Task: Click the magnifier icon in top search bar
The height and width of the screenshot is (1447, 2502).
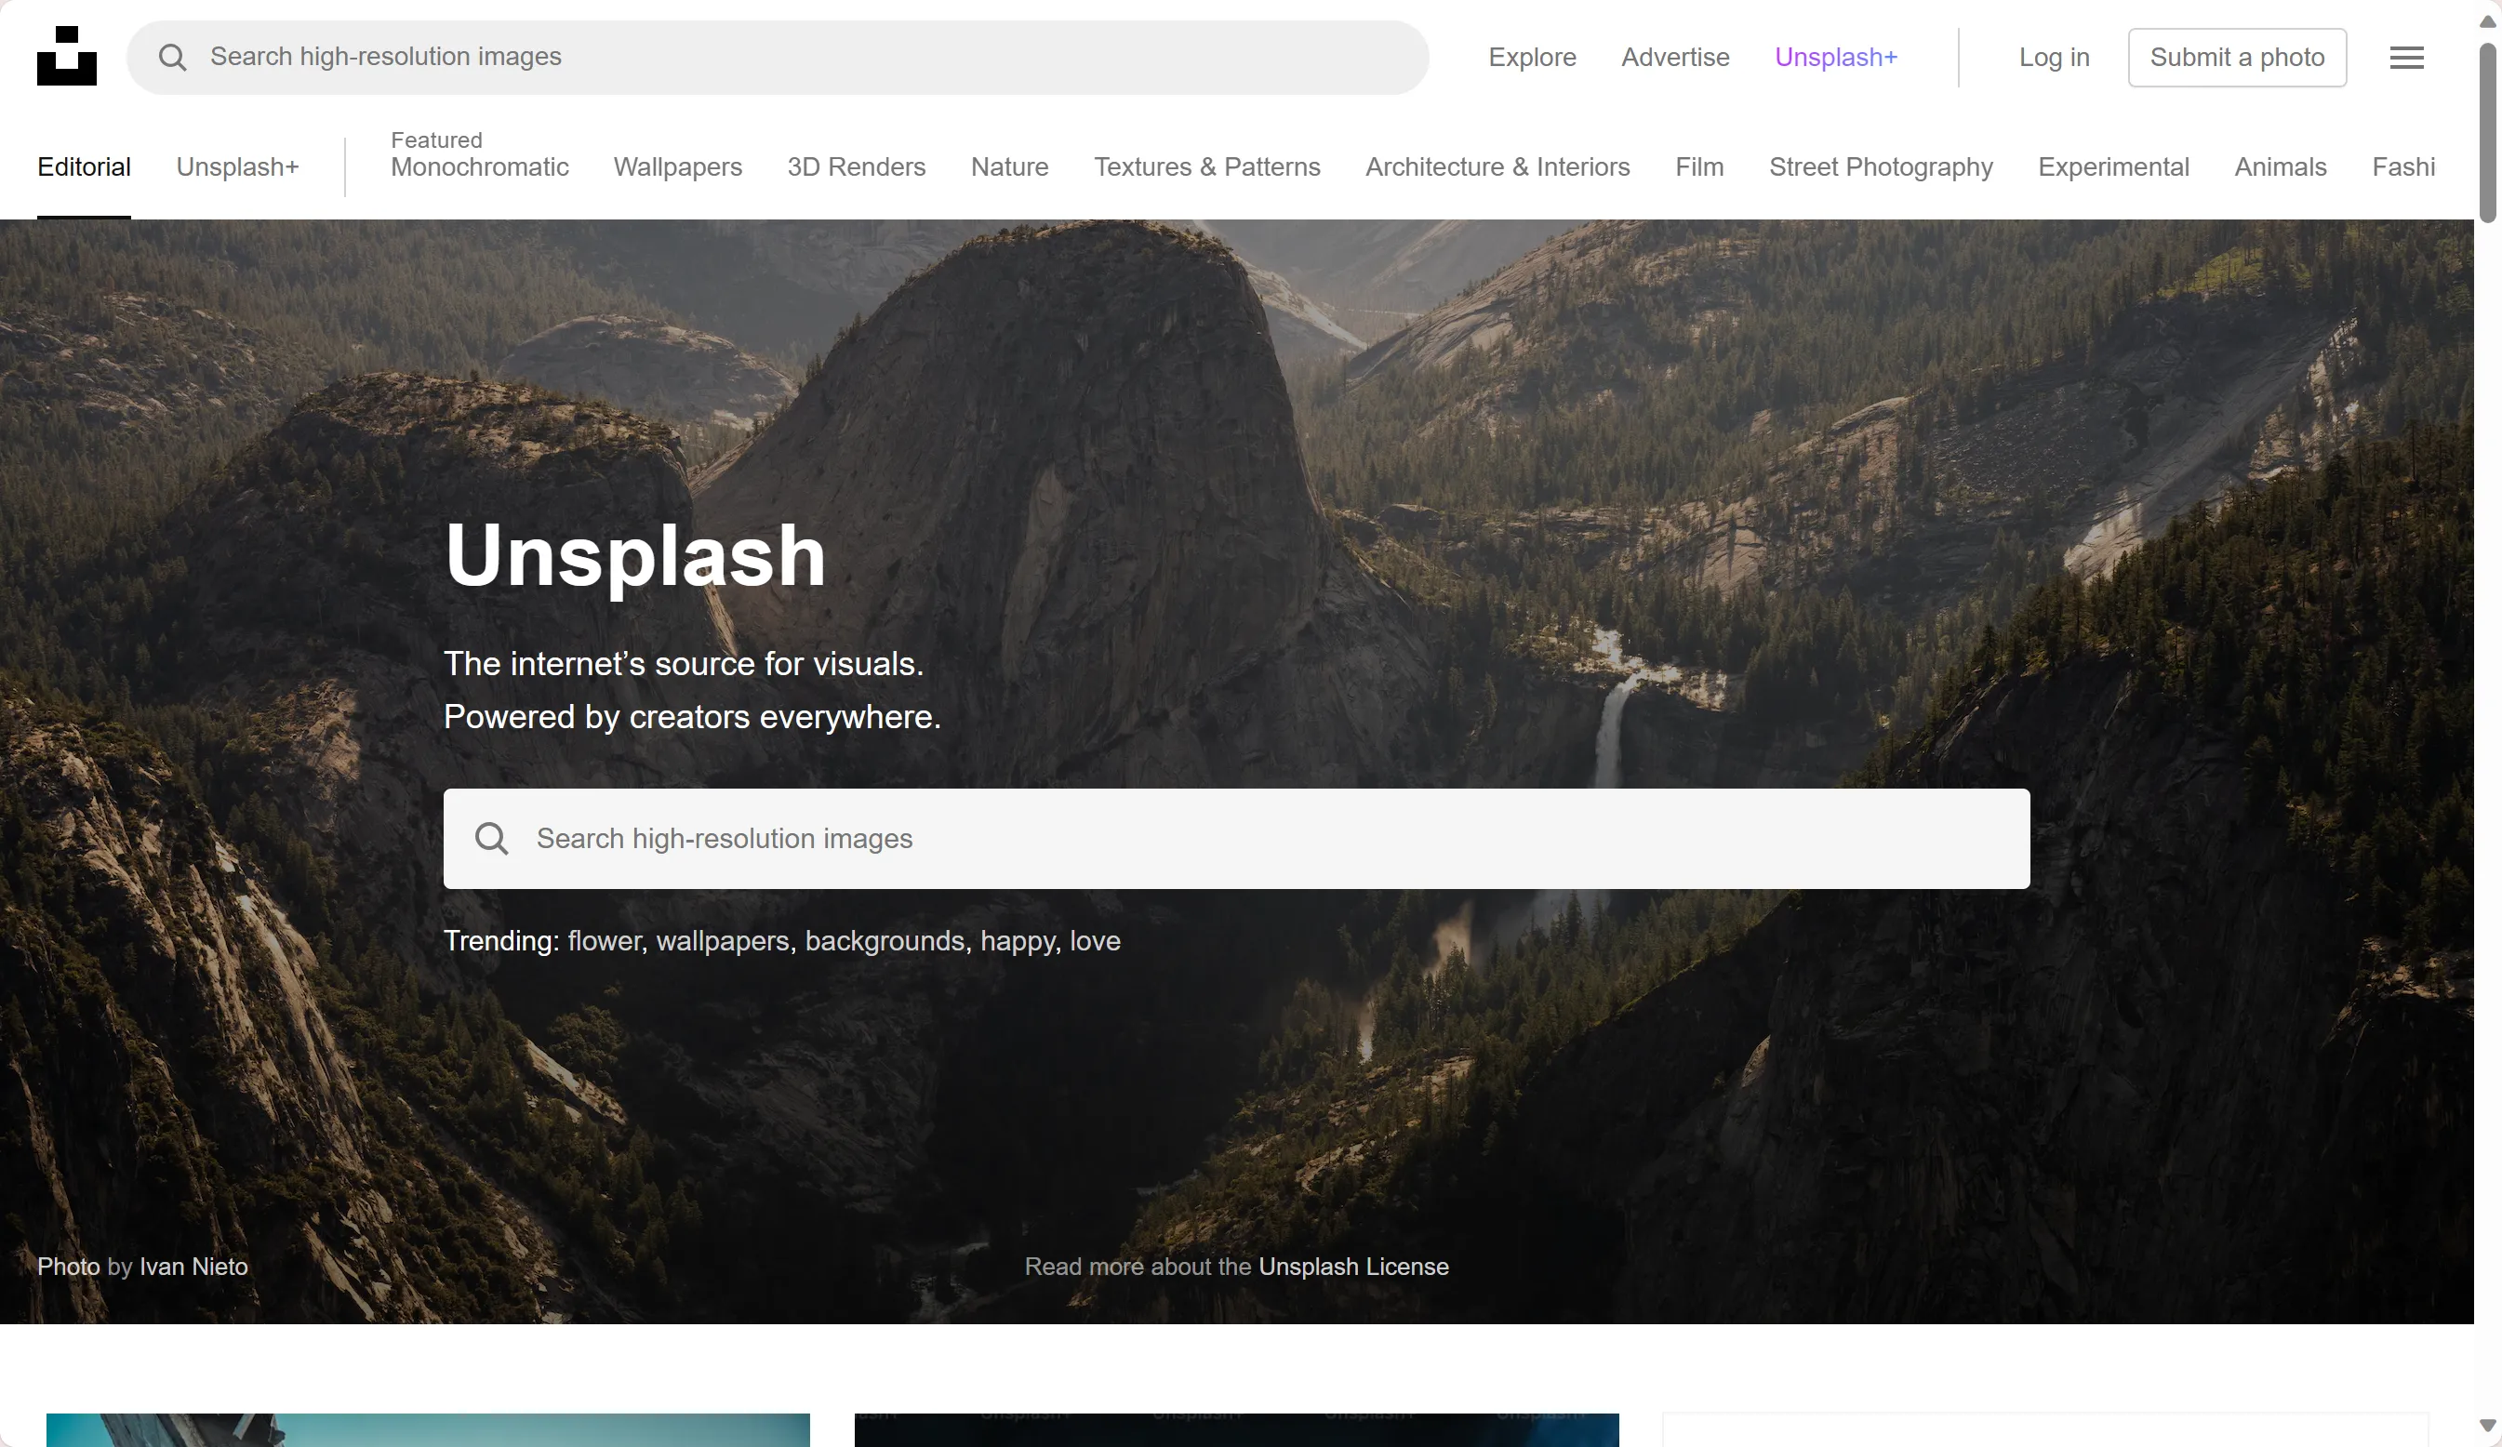Action: click(173, 58)
